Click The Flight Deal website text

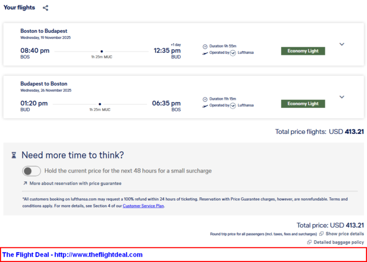pos(72,255)
